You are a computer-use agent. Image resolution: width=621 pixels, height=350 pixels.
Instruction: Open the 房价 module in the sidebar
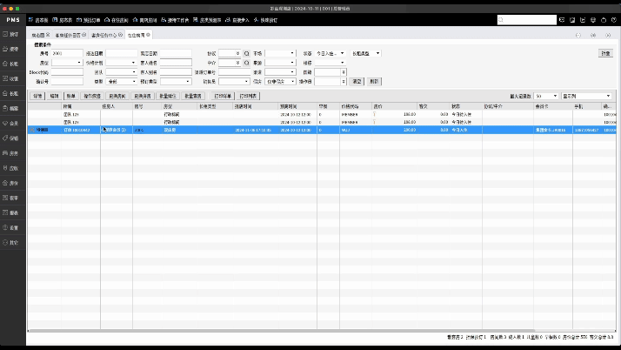point(11,183)
